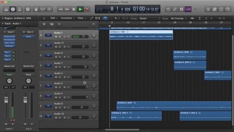
Task: Open the Echo plug-in on Aux 3
Action: tap(29, 37)
